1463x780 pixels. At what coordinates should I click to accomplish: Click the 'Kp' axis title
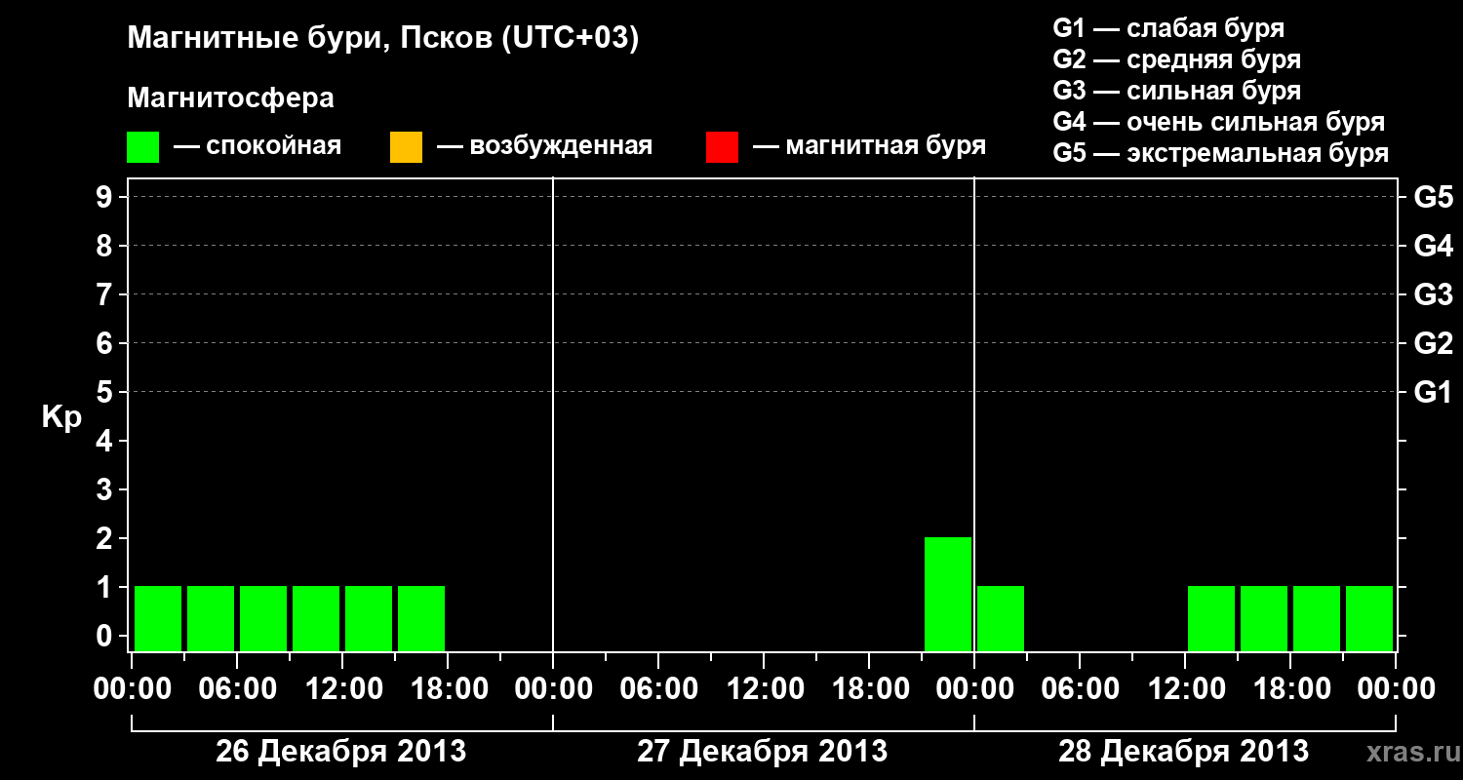[61, 417]
